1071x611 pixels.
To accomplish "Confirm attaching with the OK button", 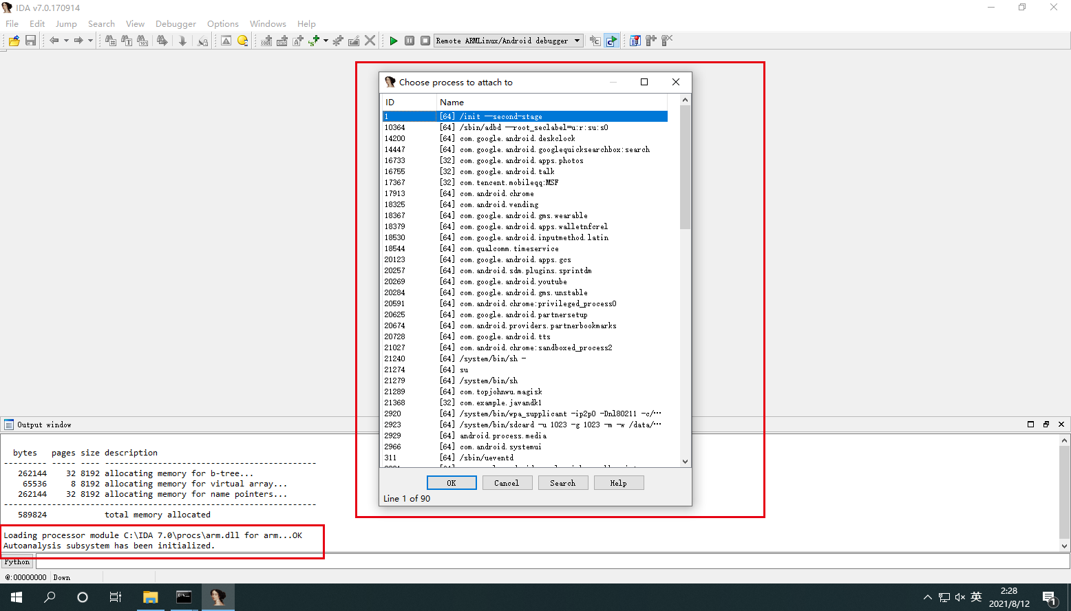I will (x=452, y=483).
